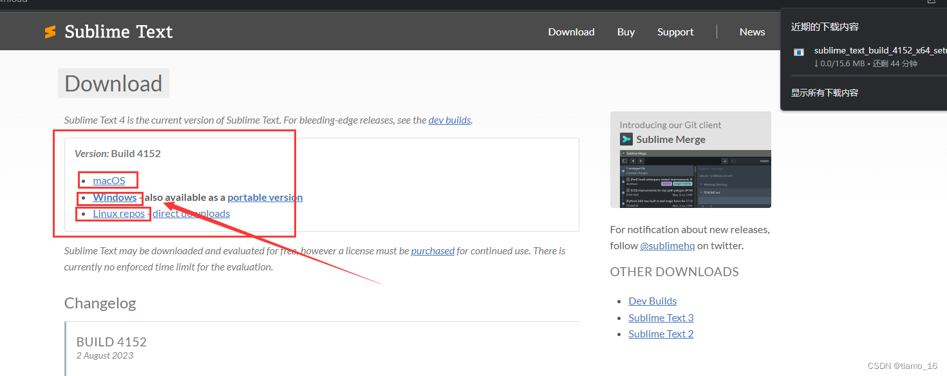Click the 2 August 2023 date text

[x=105, y=355]
